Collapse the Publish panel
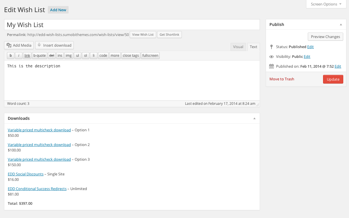This screenshot has width=349, height=218. (x=341, y=24)
